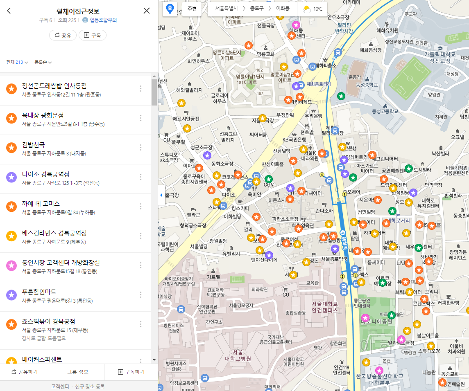Click the 공유 button under the title
This screenshot has width=469, height=391.
[63, 35]
